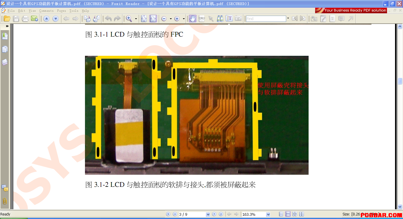This screenshot has width=403, height=219.
Task: Email the document with the envelope icon
Action: point(35,19)
